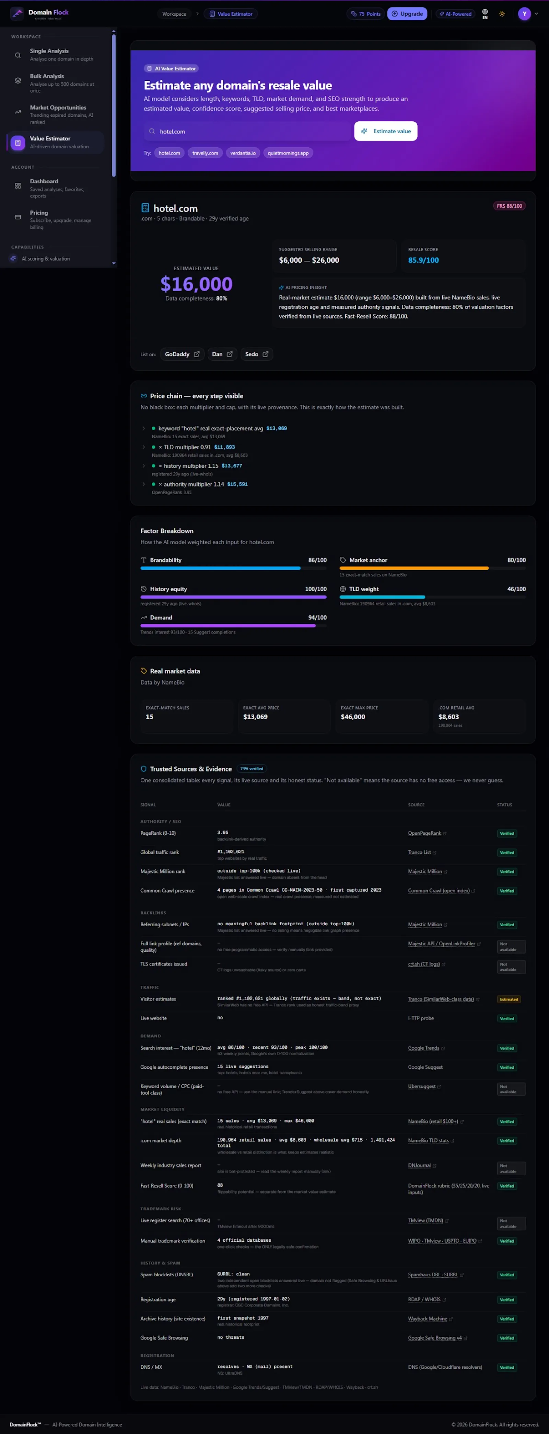Expand the TLD multiplier 0.91 row
The image size is (549, 1434).
point(143,447)
